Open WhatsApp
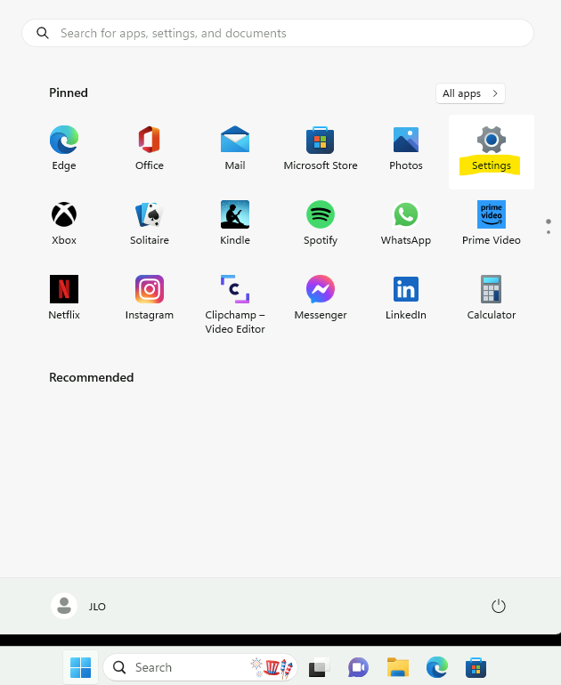Viewport: 561px width, 685px height. pos(406,224)
